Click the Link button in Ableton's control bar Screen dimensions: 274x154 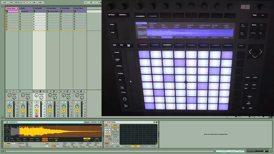coord(4,3)
